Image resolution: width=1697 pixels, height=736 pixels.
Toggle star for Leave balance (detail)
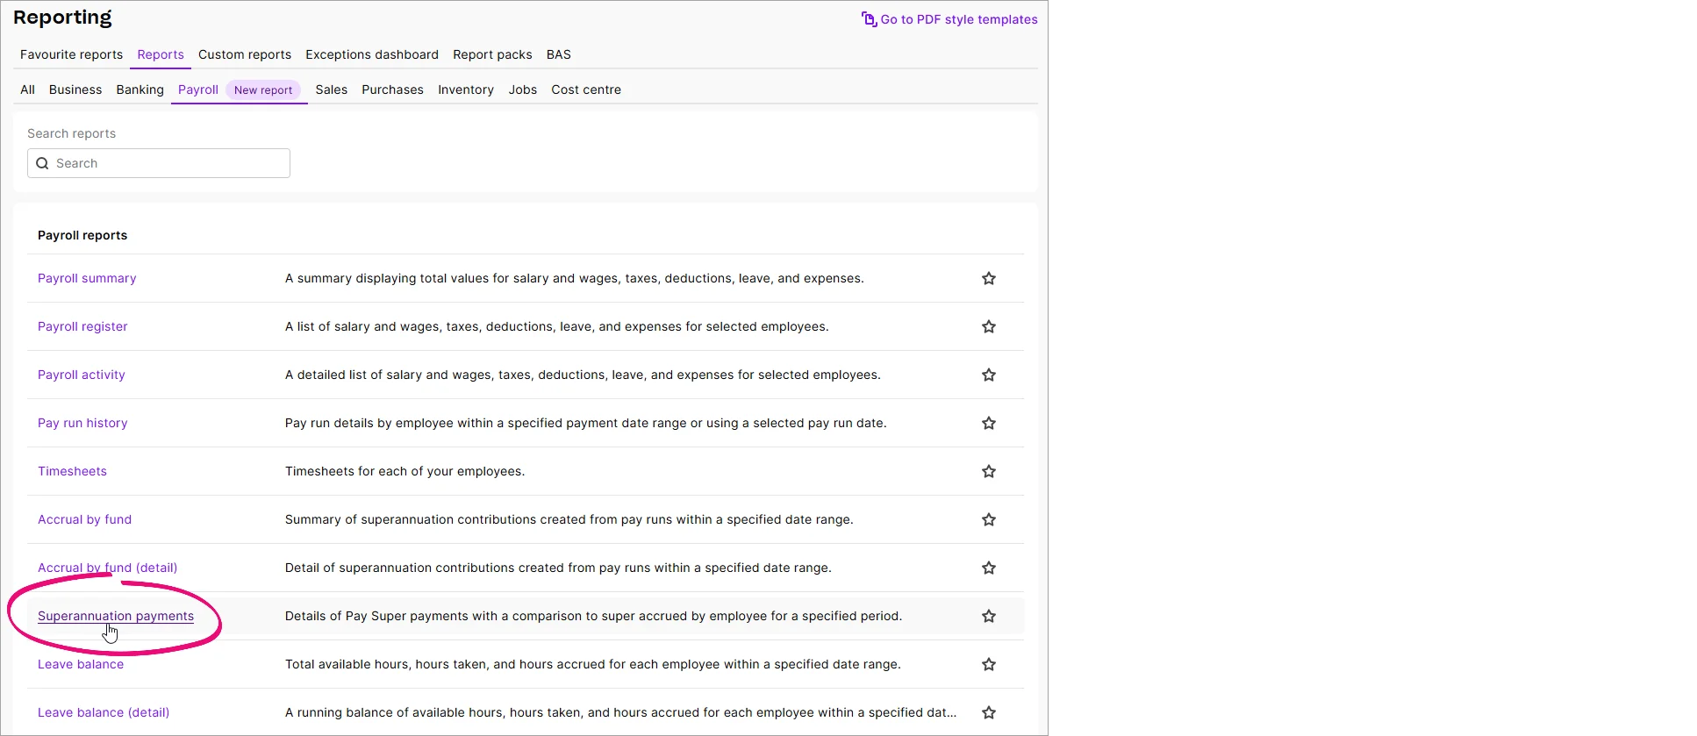click(x=989, y=712)
